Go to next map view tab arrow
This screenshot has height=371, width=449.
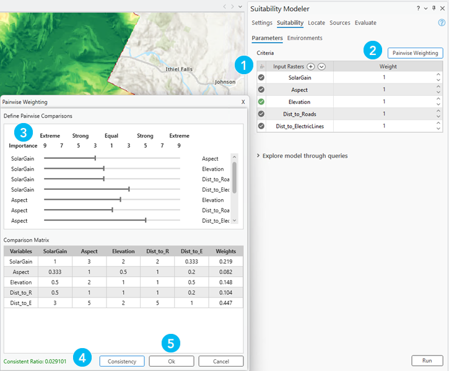click(232, 6)
